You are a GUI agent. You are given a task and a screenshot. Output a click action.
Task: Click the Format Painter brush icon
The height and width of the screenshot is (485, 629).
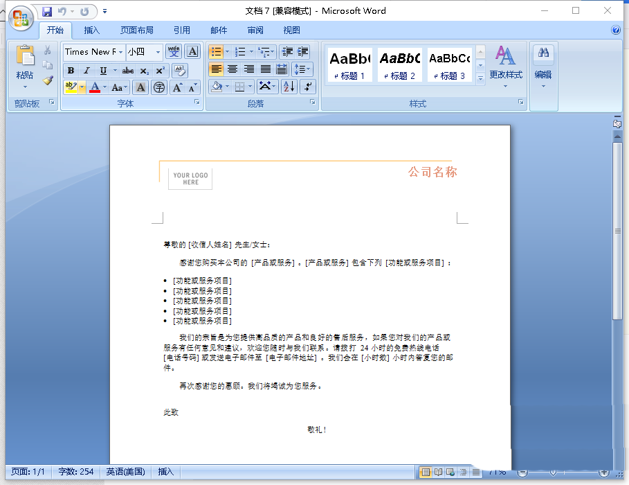[48, 80]
